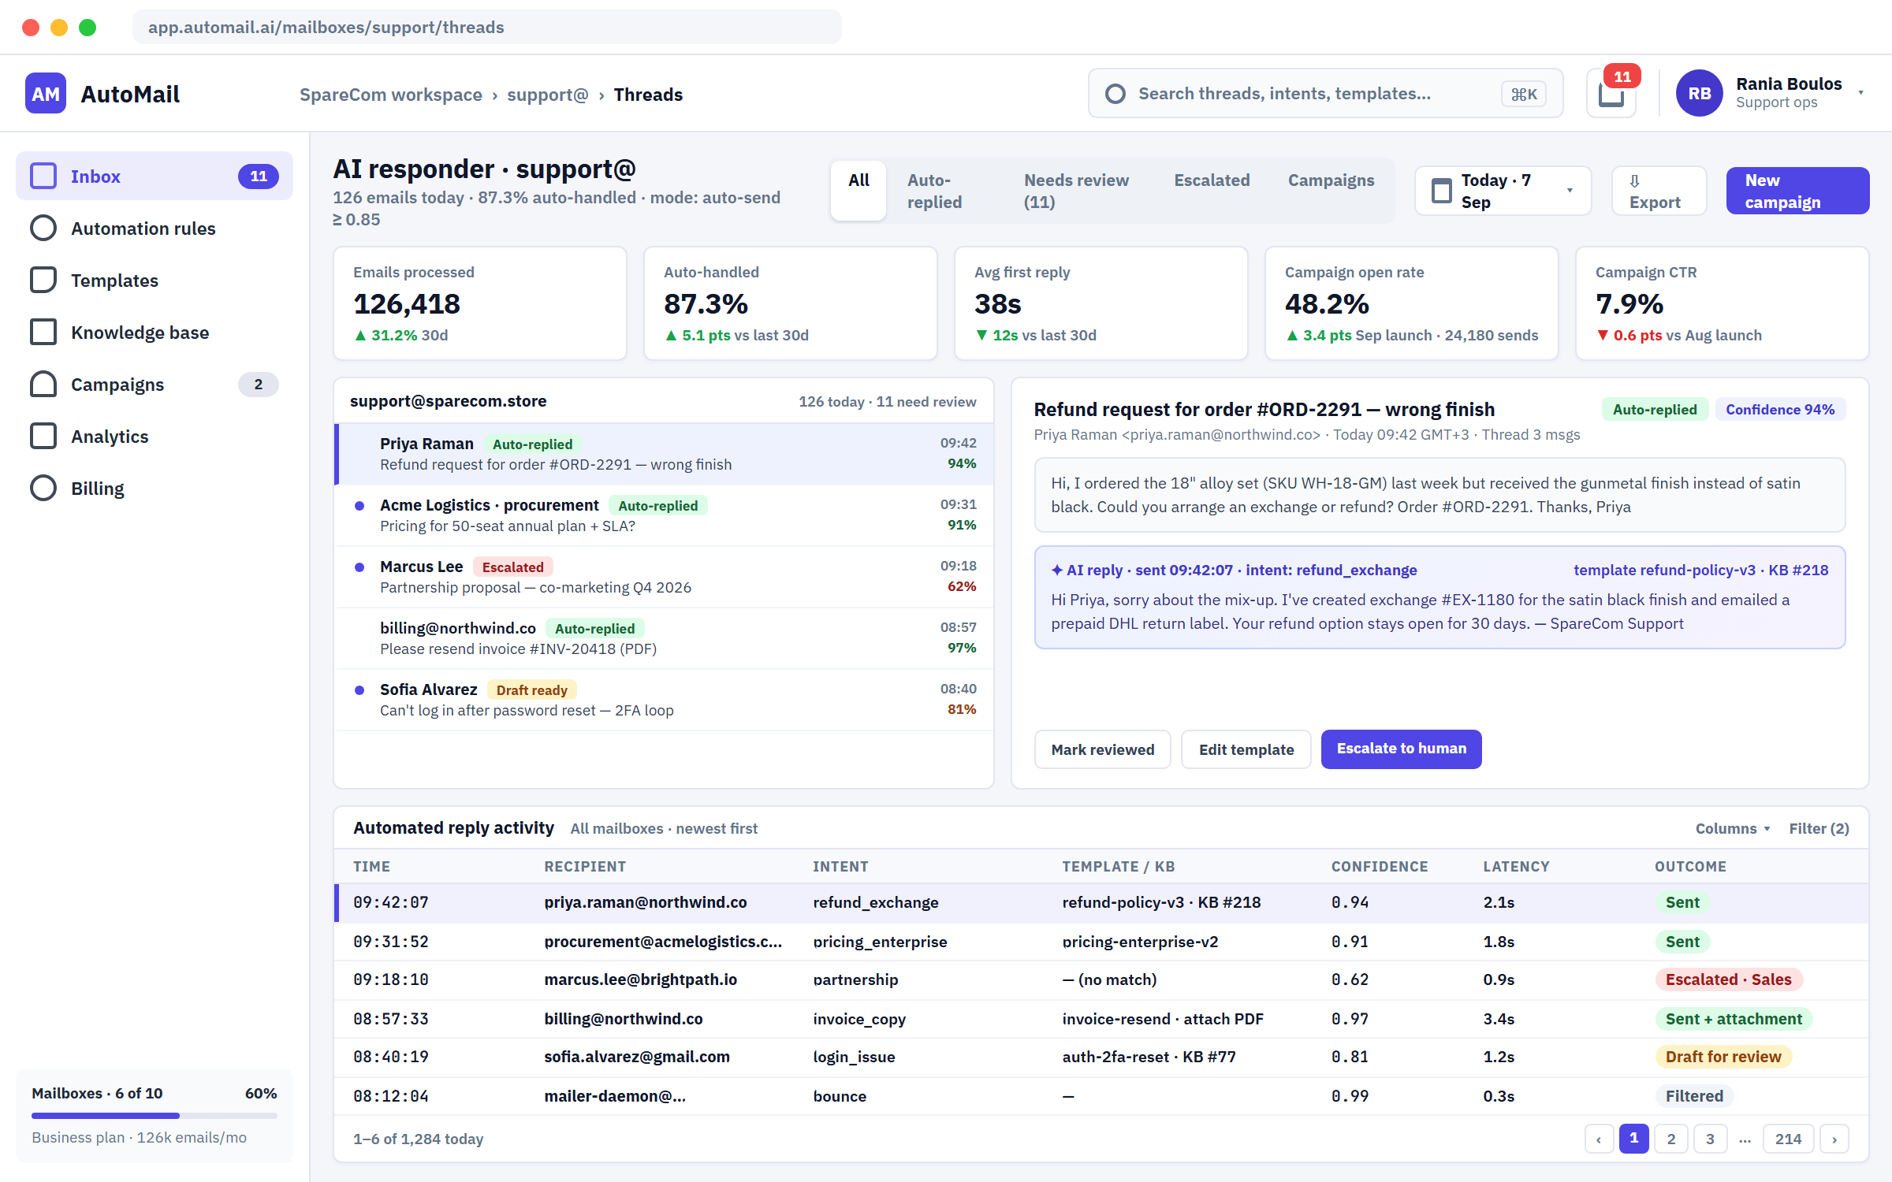The image size is (1892, 1182).
Task: Go to previous page arrow in pagination
Action: click(x=1599, y=1139)
